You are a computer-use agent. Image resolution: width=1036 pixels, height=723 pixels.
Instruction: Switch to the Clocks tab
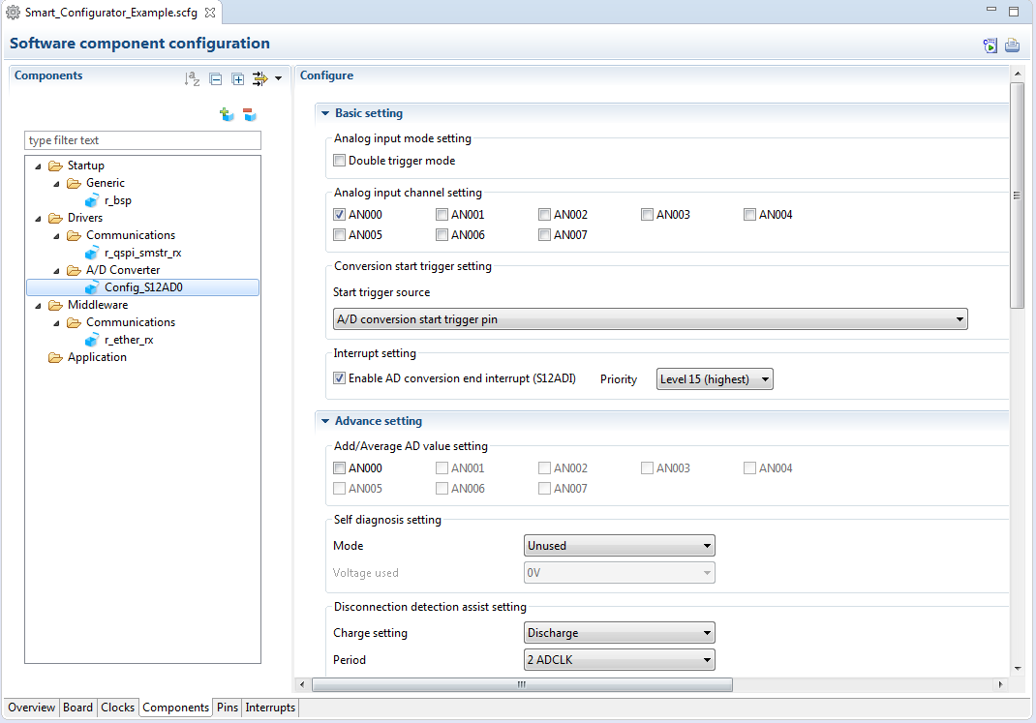117,708
